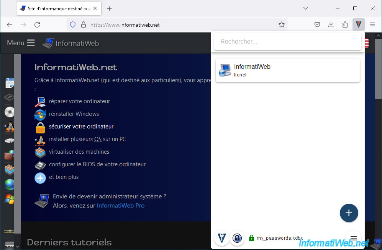The height and width of the screenshot is (250, 382).
Task: Click the padlock password generator button in footer
Action: coord(237,238)
